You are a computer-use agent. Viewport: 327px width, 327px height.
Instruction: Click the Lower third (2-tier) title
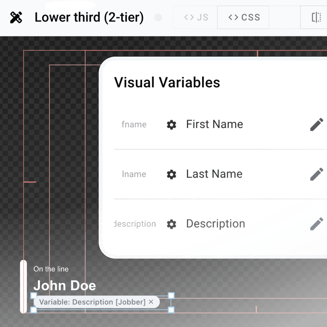tap(89, 17)
